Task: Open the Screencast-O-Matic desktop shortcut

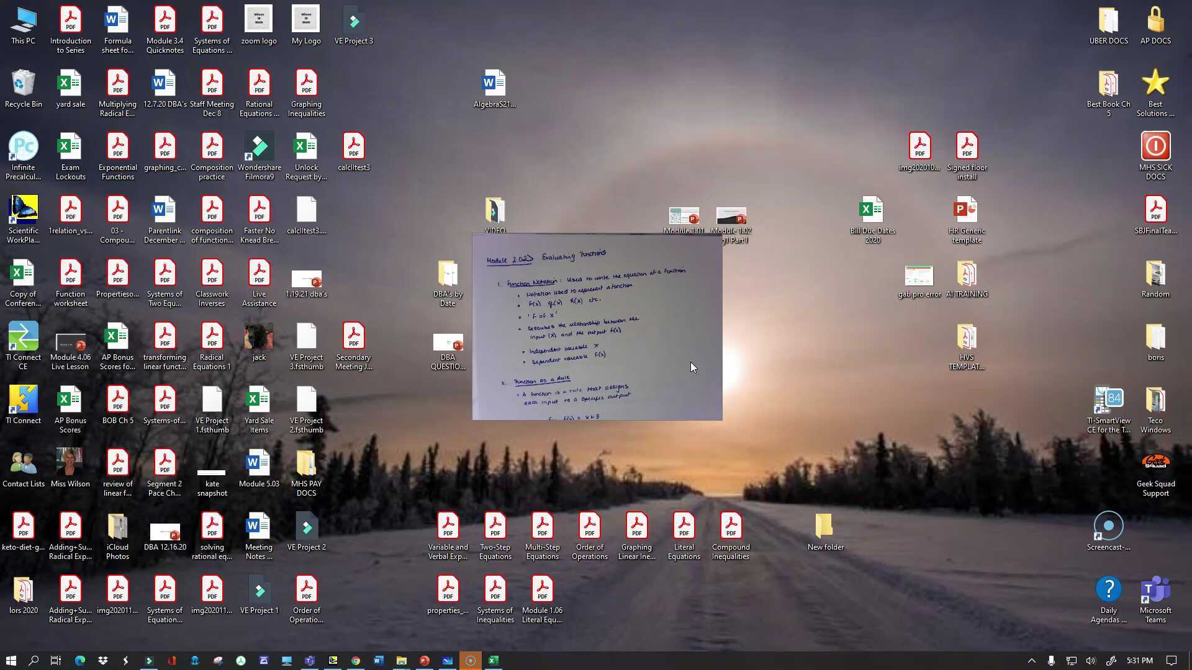Action: coord(1108,527)
